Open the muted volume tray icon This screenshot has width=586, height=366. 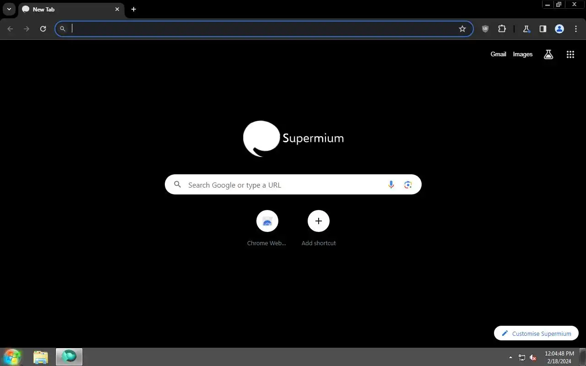(x=533, y=357)
